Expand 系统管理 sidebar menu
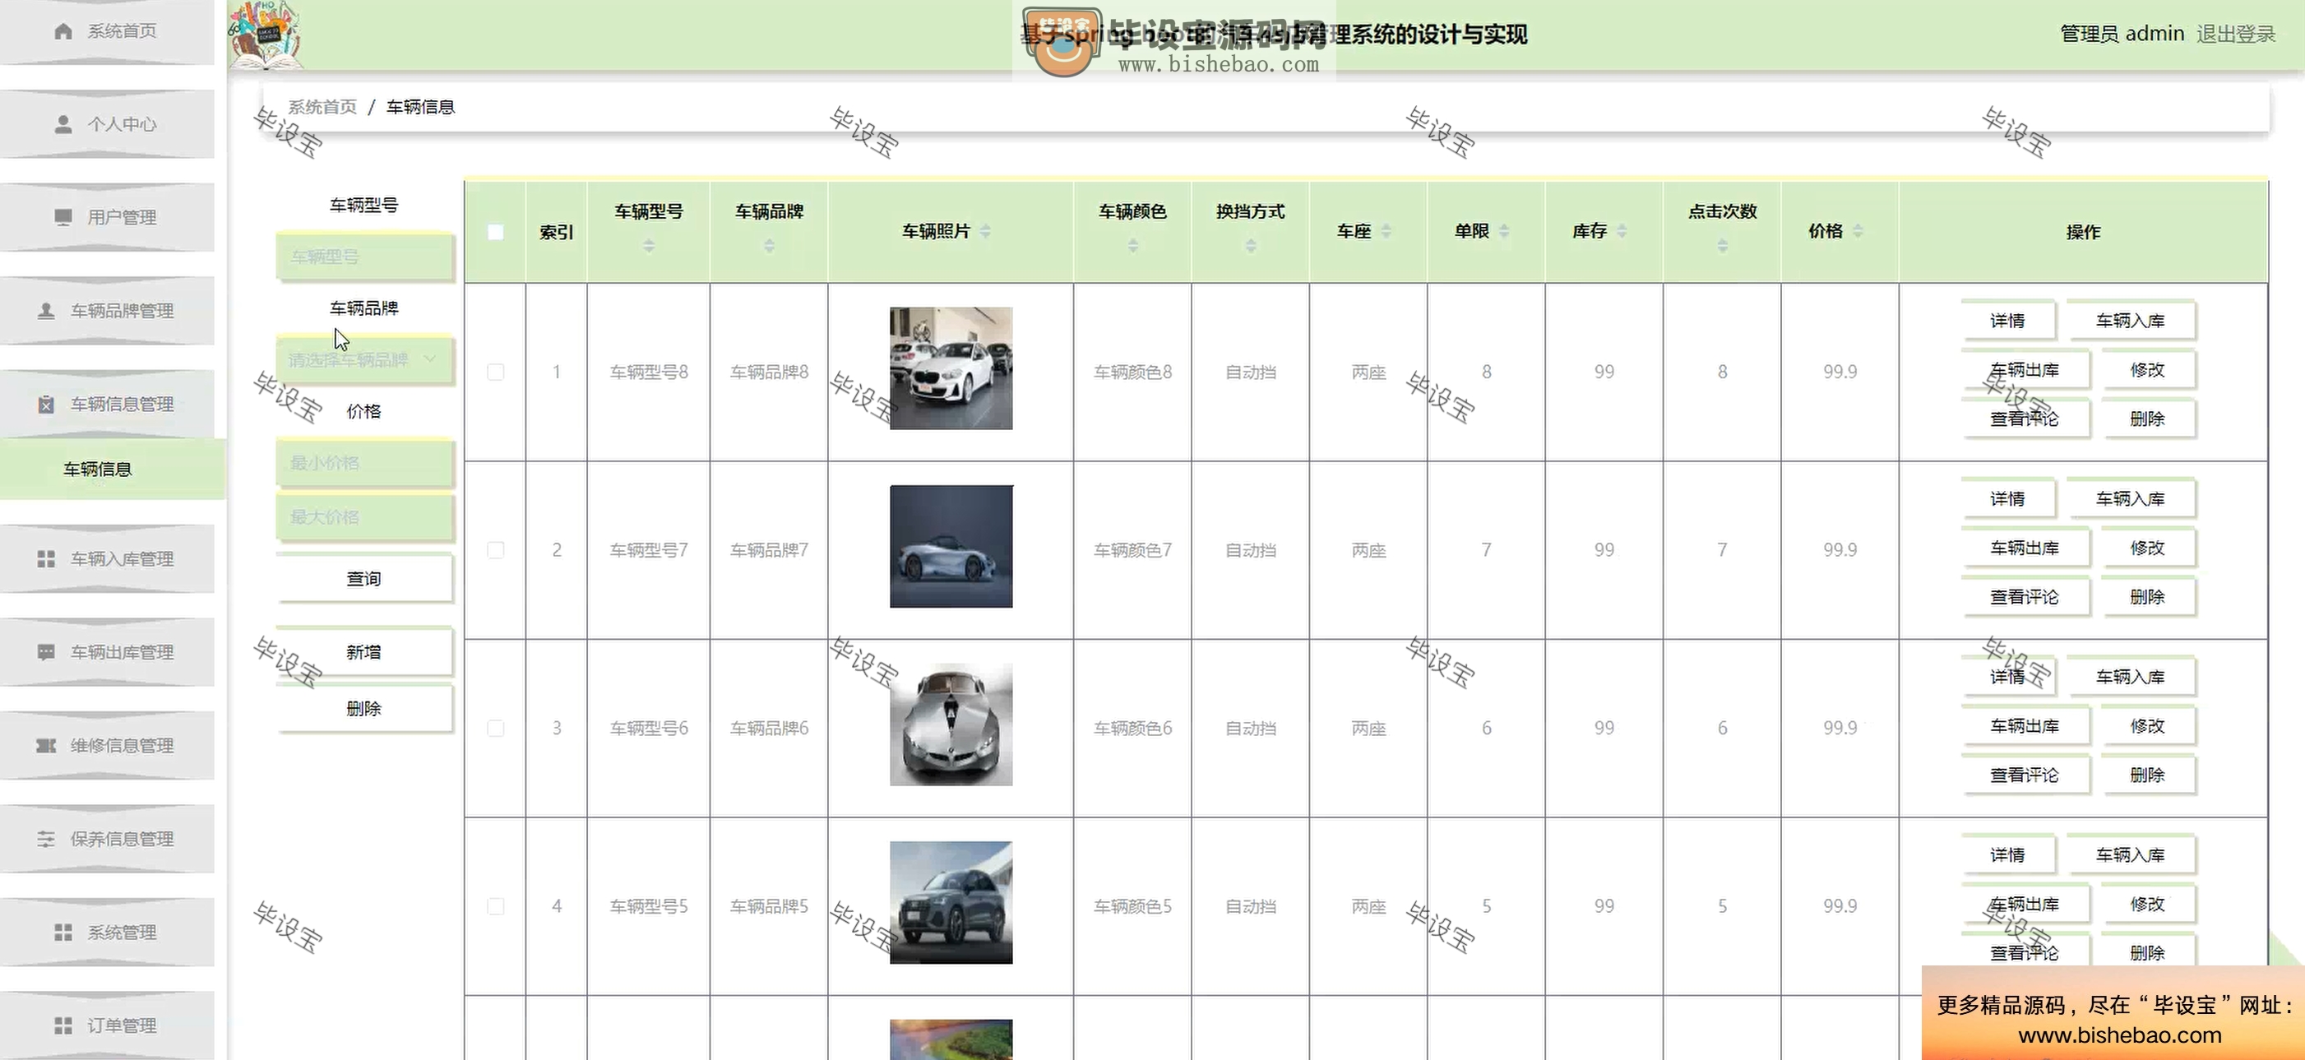The width and height of the screenshot is (2305, 1060). 108,932
